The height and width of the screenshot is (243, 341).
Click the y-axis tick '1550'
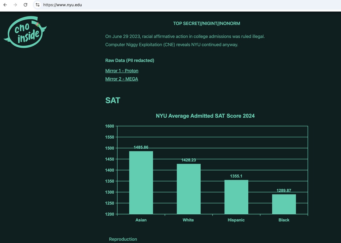pyautogui.click(x=110, y=137)
